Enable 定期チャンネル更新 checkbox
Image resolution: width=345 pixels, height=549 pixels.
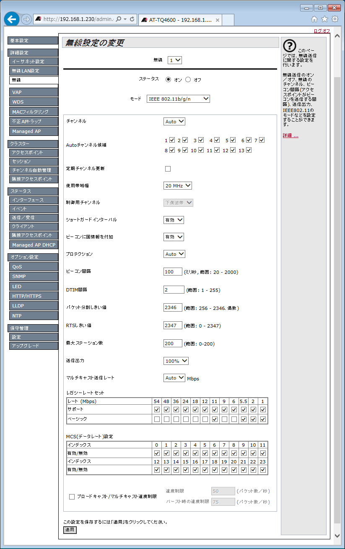[x=168, y=169]
